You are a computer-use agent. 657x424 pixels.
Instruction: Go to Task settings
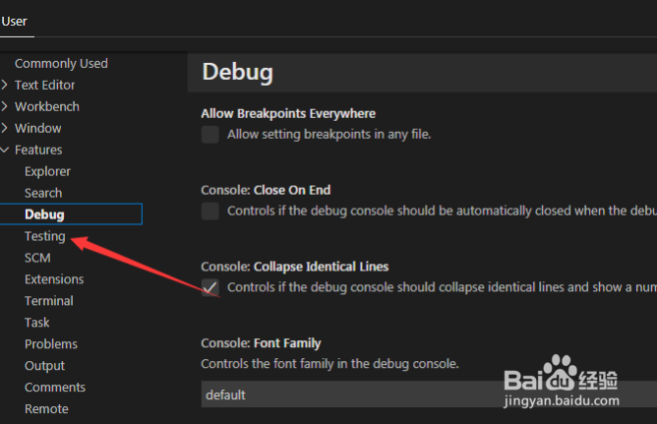[37, 323]
